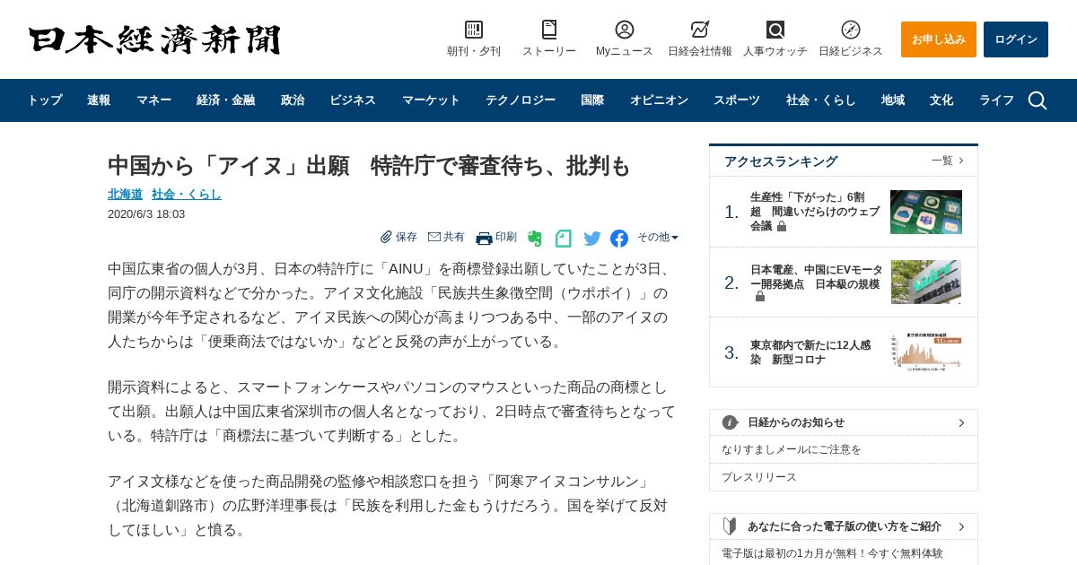Open ranking article 生産性「下がった」6割超
Screen dimensions: 1077x565
pos(815,212)
